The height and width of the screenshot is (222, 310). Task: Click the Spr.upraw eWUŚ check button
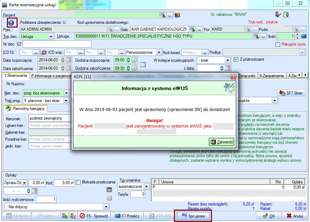click(x=193, y=216)
